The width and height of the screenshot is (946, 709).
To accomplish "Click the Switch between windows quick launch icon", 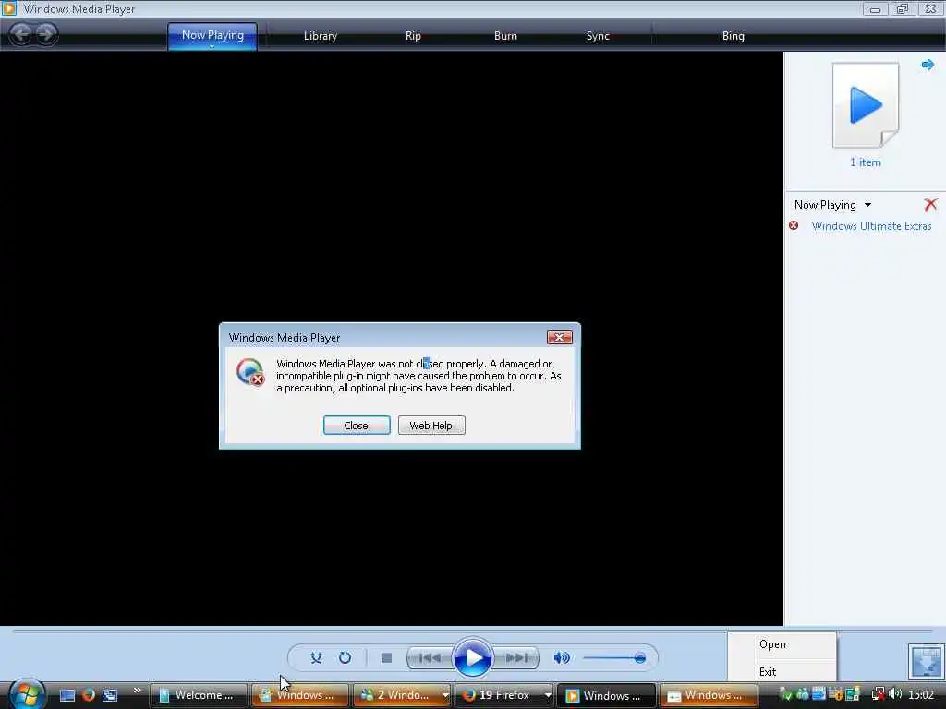I will coord(110,695).
